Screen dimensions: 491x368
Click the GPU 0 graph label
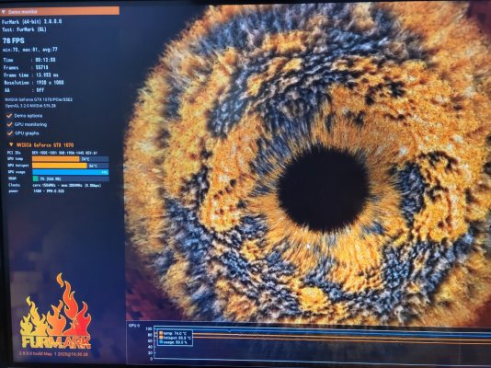coord(134,326)
